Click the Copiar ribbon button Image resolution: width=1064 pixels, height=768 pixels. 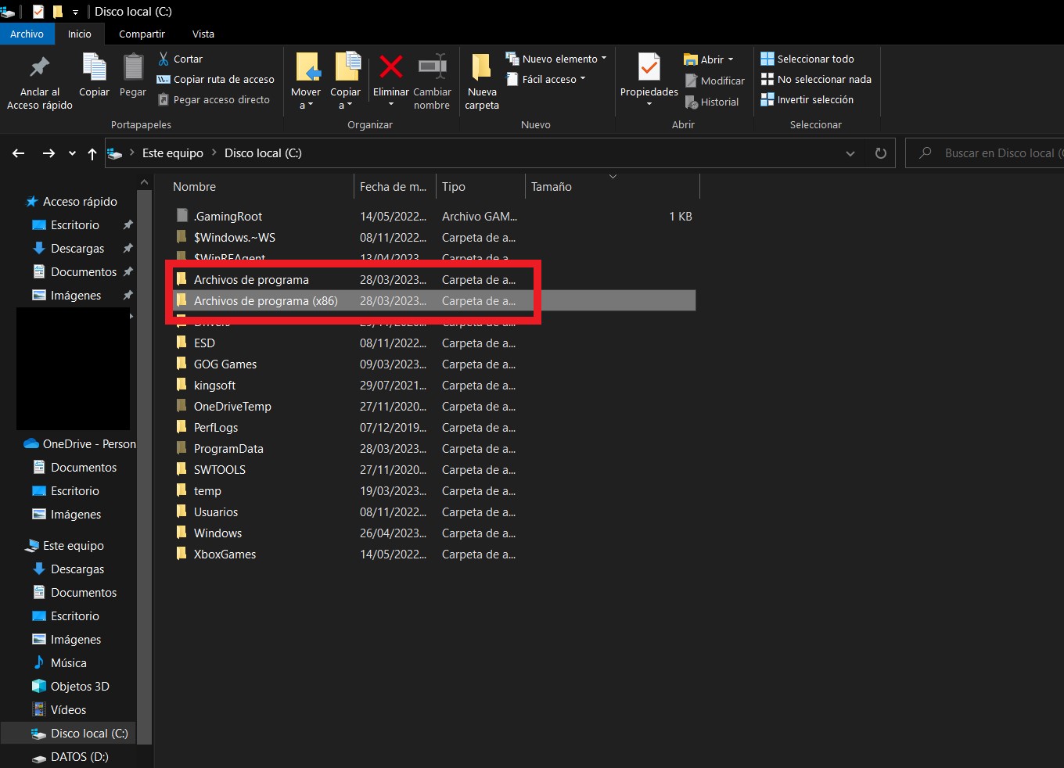[x=94, y=76]
